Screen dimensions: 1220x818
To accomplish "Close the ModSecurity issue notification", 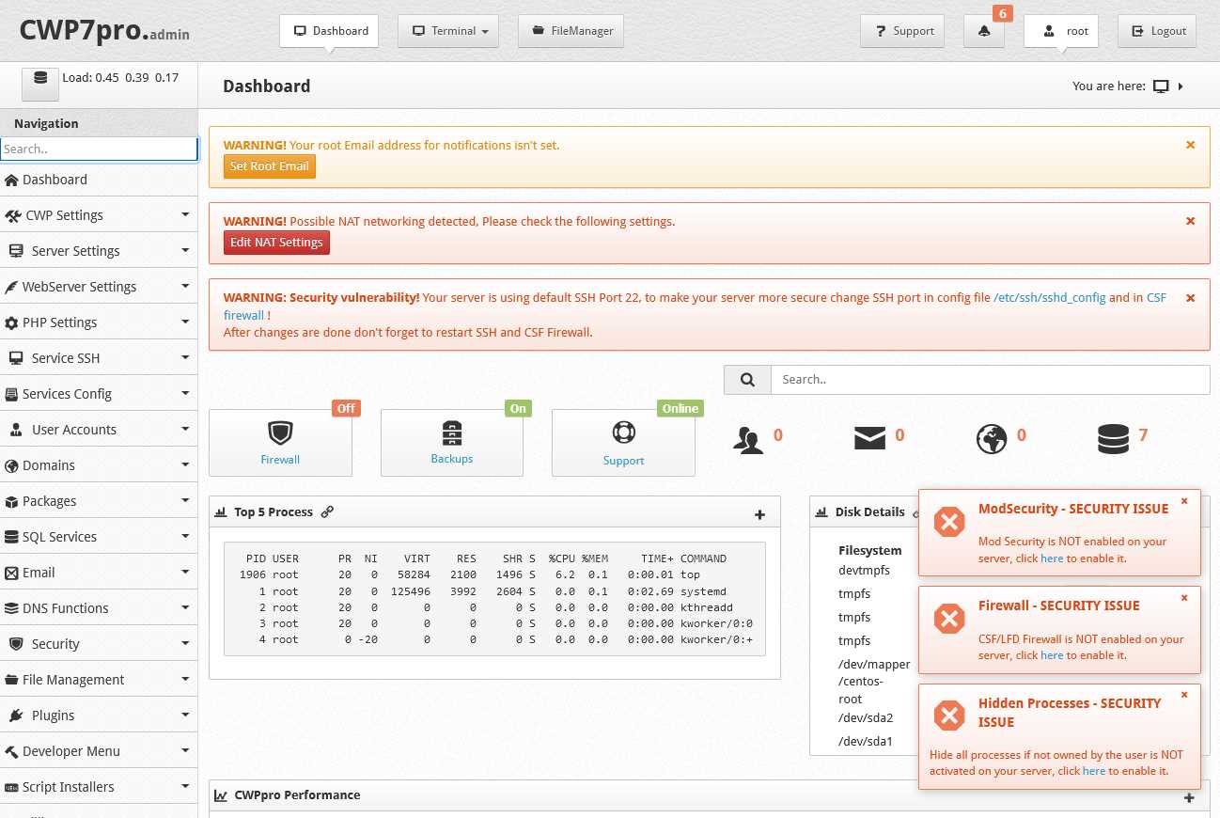I will tap(1184, 501).
